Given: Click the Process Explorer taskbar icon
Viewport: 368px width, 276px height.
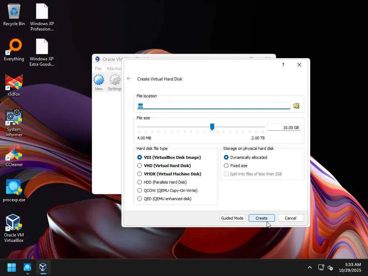Looking at the screenshot, I should point(27,267).
